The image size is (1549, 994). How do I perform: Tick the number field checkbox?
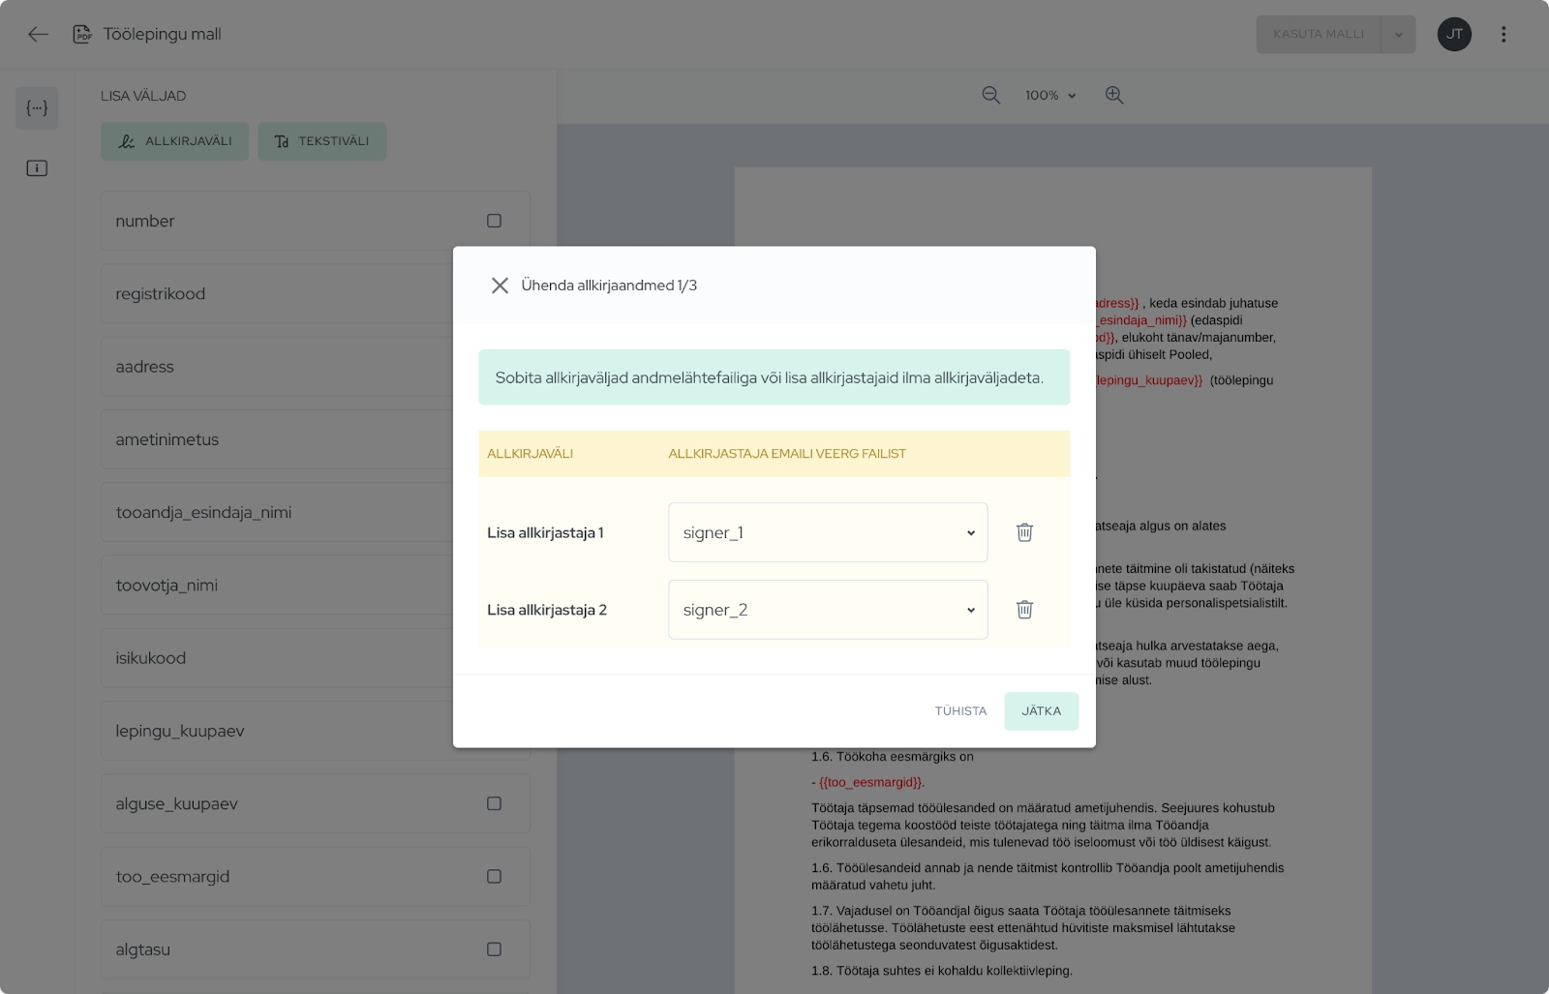494,221
